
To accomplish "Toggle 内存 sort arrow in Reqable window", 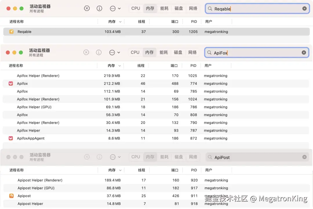I will [120, 22].
